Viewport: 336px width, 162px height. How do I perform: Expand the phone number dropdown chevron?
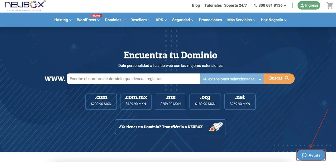click(285, 6)
